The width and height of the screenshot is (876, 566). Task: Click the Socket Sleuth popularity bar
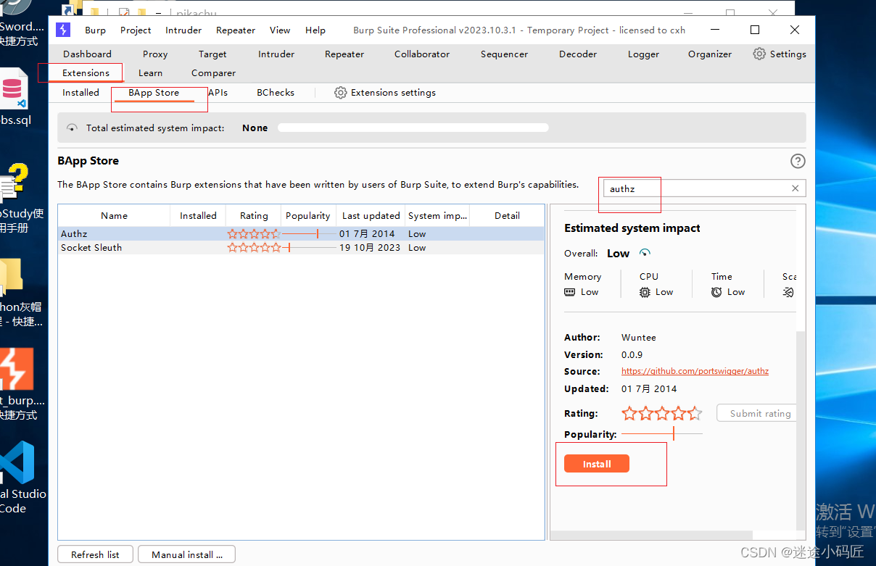pyautogui.click(x=310, y=248)
